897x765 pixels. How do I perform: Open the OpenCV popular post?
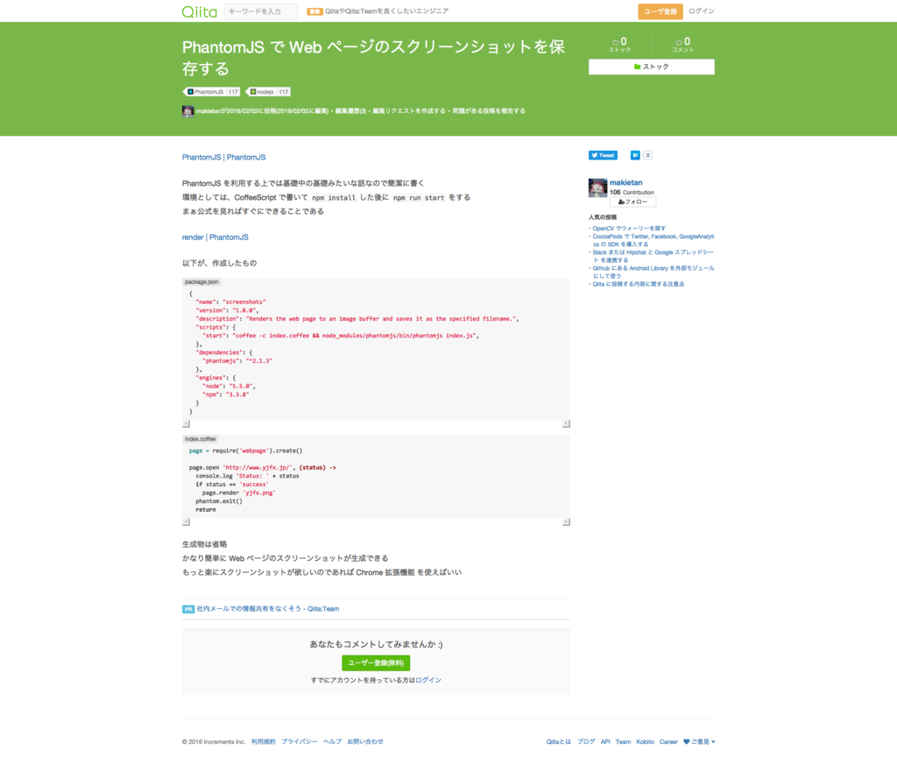(629, 229)
